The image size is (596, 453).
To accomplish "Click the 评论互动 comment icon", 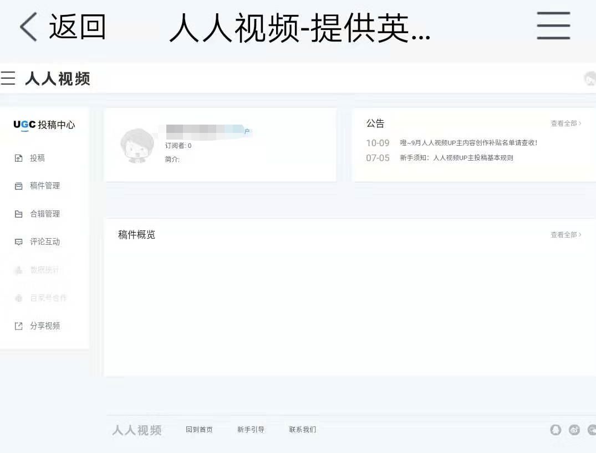I will tap(18, 242).
